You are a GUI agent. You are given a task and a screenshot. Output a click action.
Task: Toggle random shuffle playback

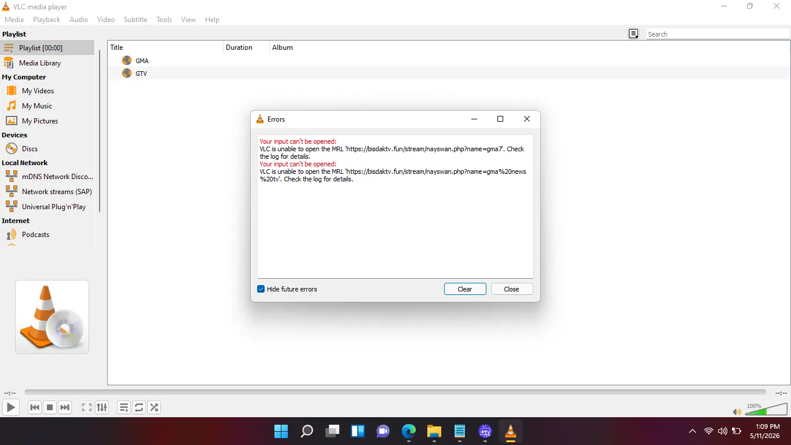click(x=154, y=407)
